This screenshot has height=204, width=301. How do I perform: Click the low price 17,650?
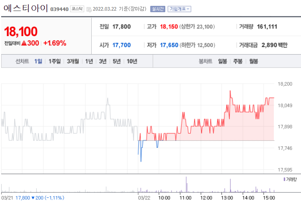[x=169, y=45]
